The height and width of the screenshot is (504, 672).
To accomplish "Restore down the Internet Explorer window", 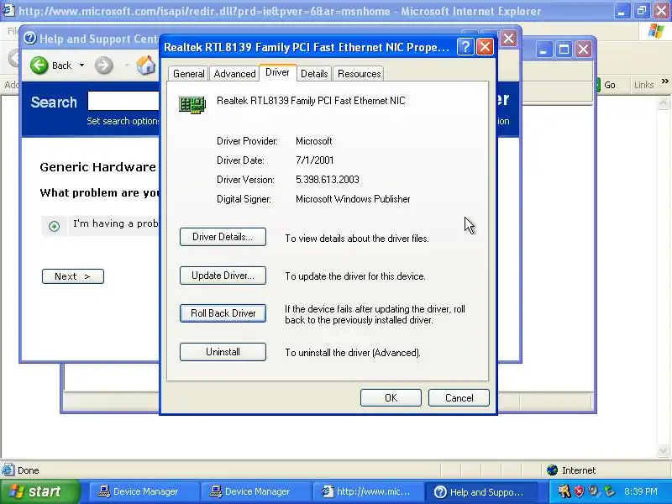I will pos(642,10).
